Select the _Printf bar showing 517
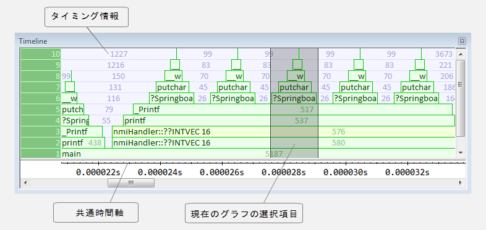486x230 pixels. pyautogui.click(x=292, y=109)
